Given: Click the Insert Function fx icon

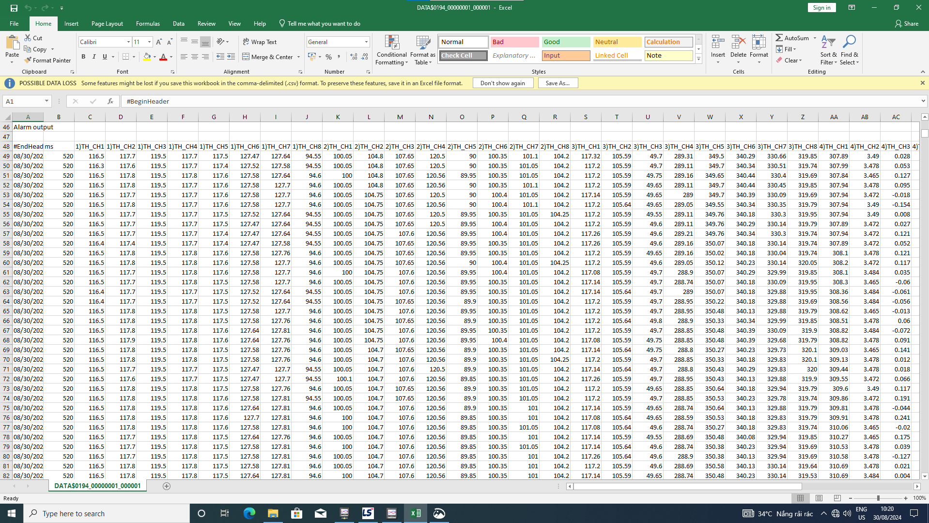Looking at the screenshot, I should 110,101.
